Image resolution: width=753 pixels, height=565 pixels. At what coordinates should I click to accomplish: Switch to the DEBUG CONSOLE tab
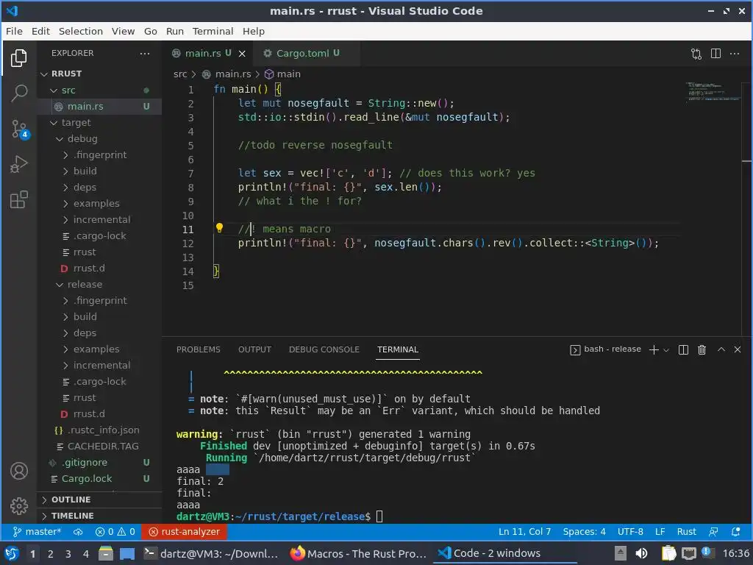click(x=324, y=349)
